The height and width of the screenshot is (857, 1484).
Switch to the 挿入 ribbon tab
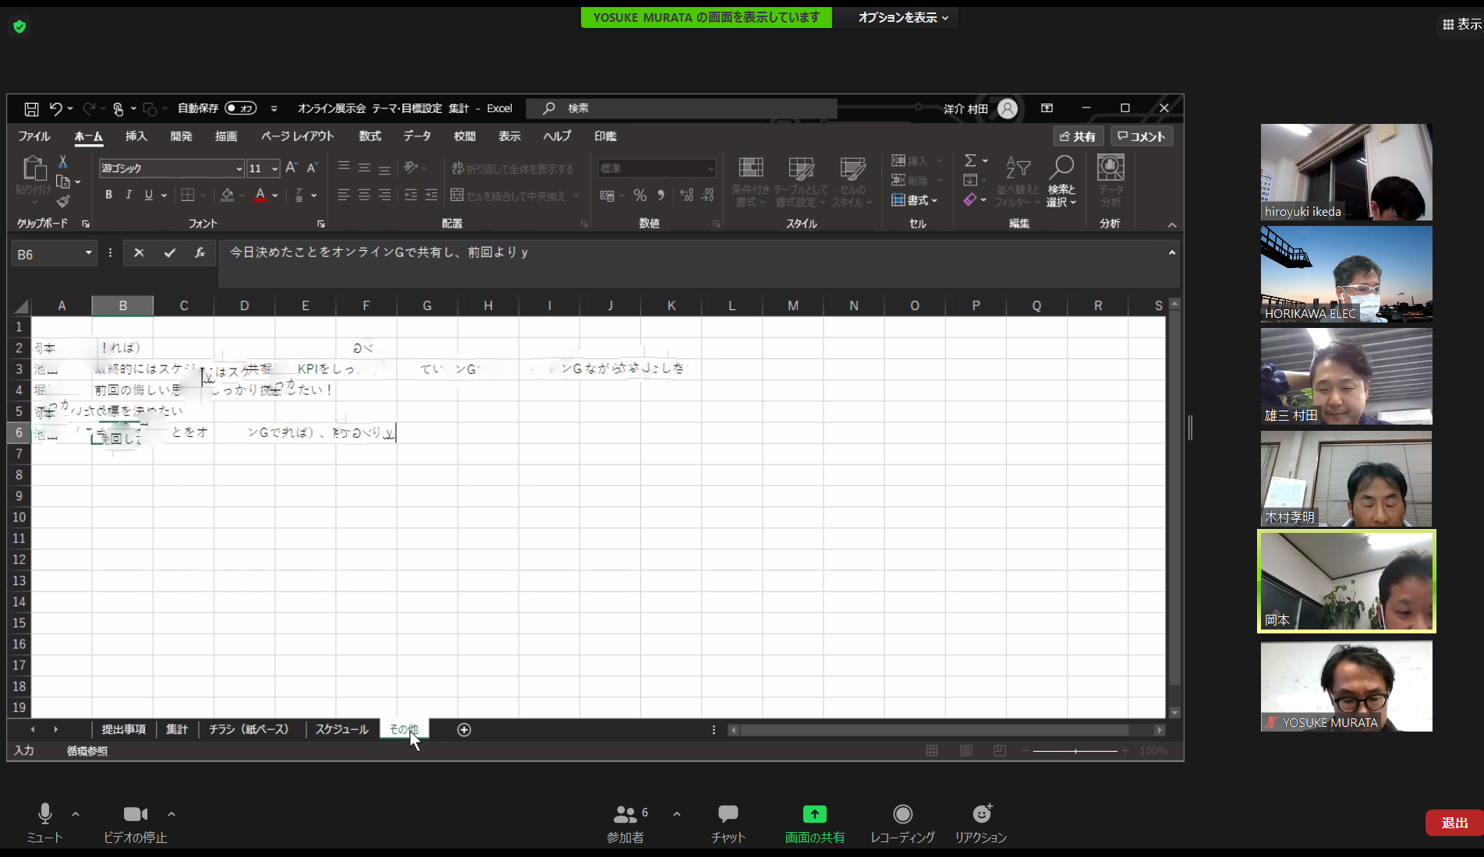coord(136,136)
